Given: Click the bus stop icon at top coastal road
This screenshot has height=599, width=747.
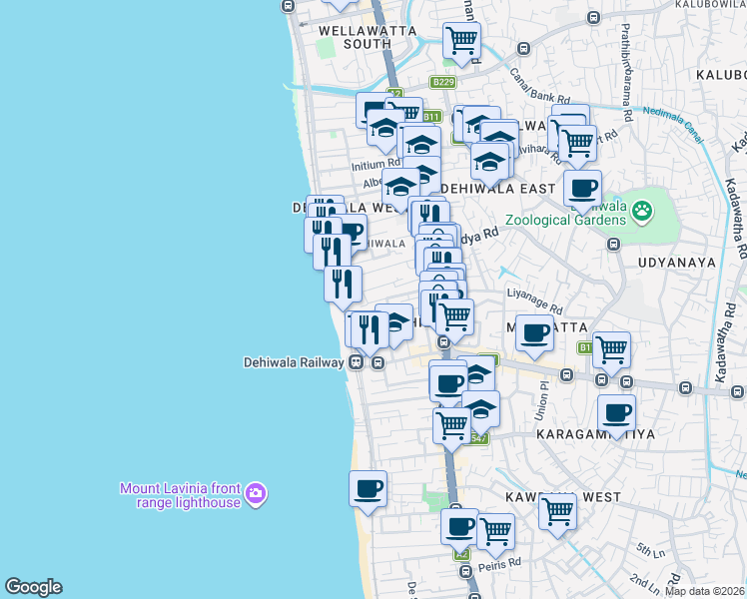Looking at the screenshot, I should [x=288, y=6].
